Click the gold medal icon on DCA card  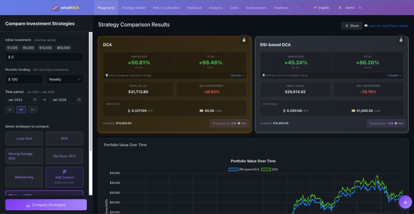pos(244,40)
